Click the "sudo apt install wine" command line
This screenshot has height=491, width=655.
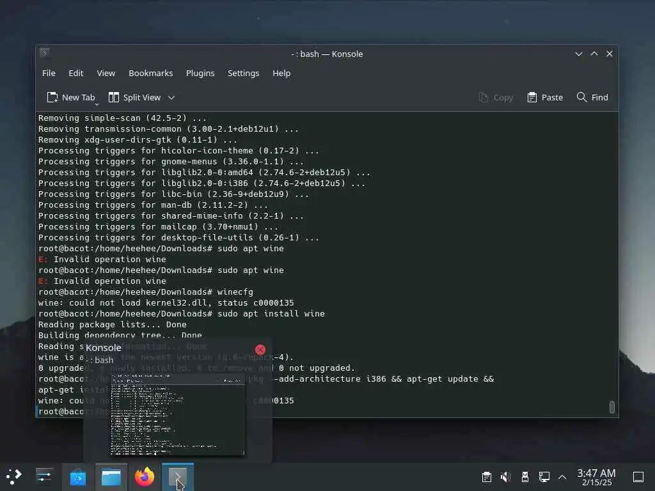click(182, 313)
